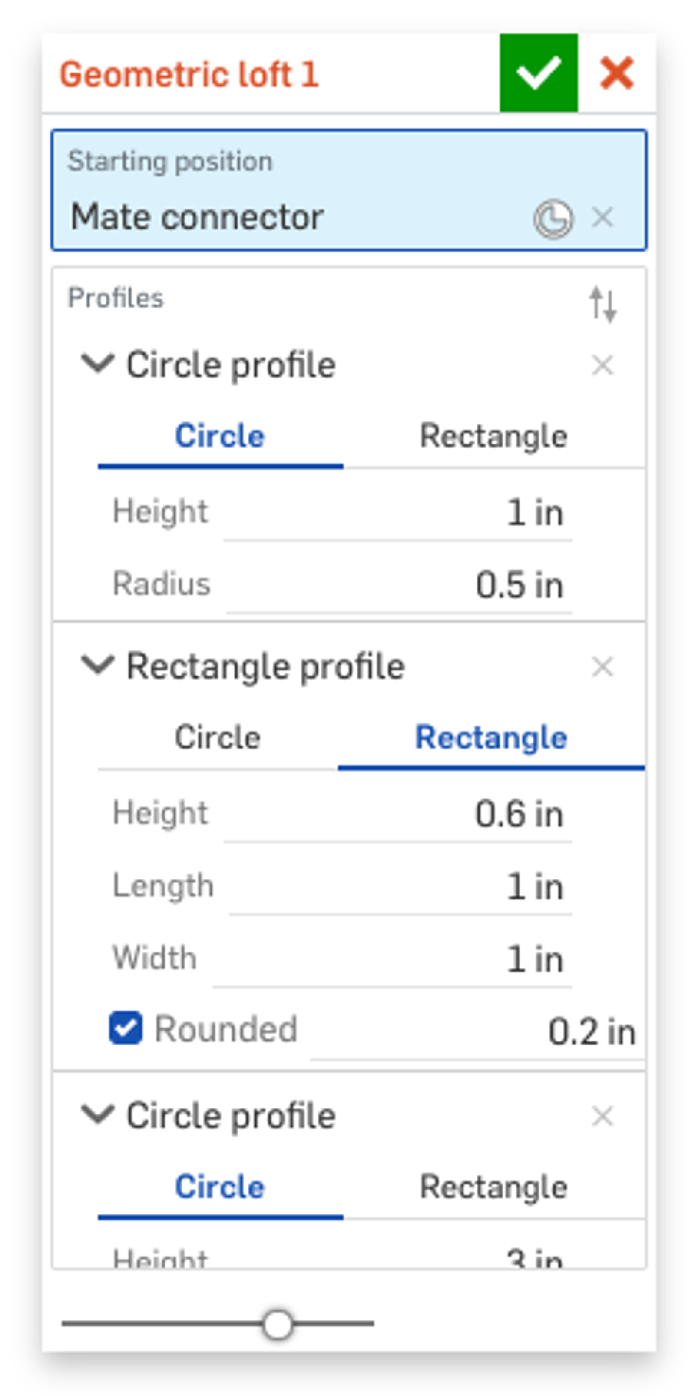Image resolution: width=695 pixels, height=1396 pixels.
Task: Click the reorder Profiles arrows icon
Action: tap(602, 304)
